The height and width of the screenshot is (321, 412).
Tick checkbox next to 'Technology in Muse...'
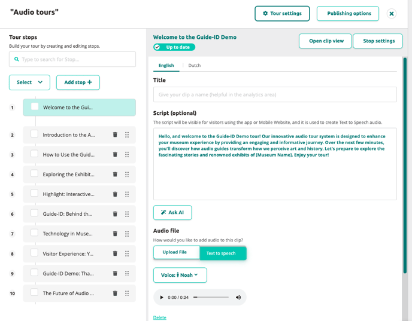34,233
